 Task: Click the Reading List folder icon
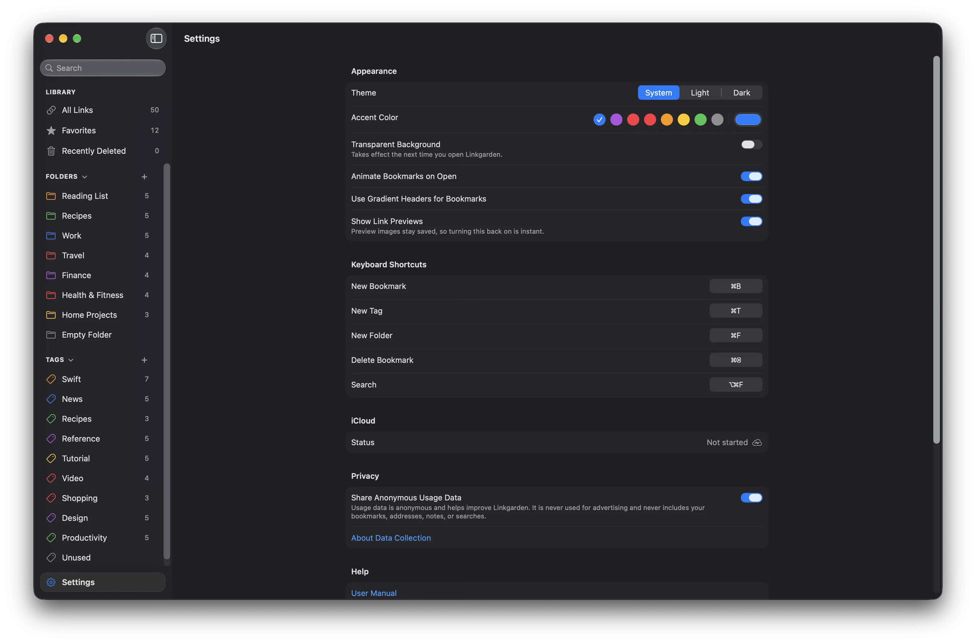tap(51, 196)
